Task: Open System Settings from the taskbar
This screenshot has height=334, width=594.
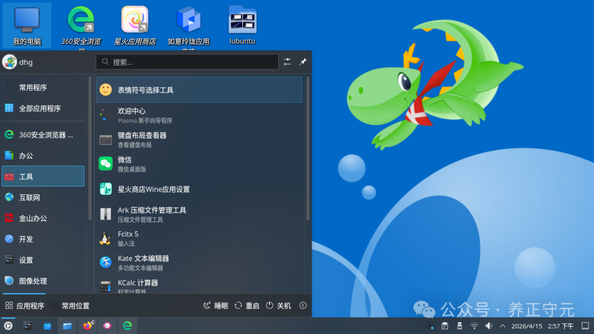Action: point(28,326)
